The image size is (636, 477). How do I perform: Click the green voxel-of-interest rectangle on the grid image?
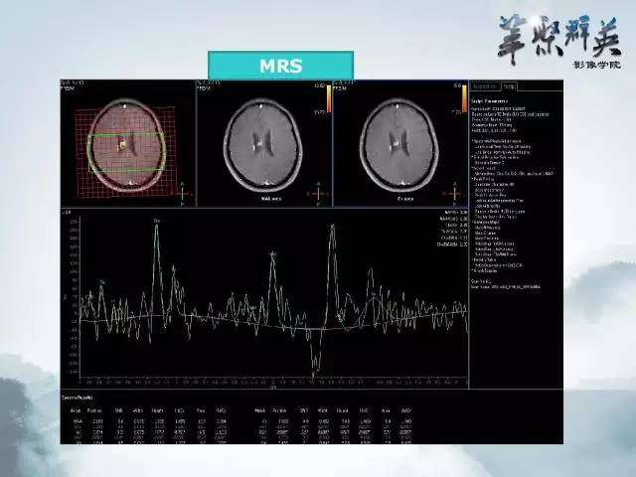(126, 152)
